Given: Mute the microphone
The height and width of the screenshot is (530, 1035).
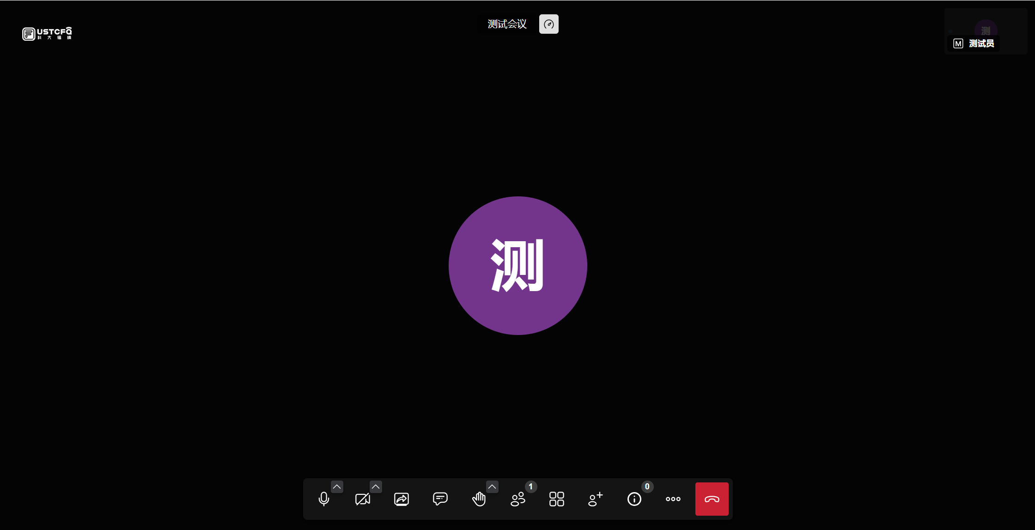Looking at the screenshot, I should pos(324,500).
